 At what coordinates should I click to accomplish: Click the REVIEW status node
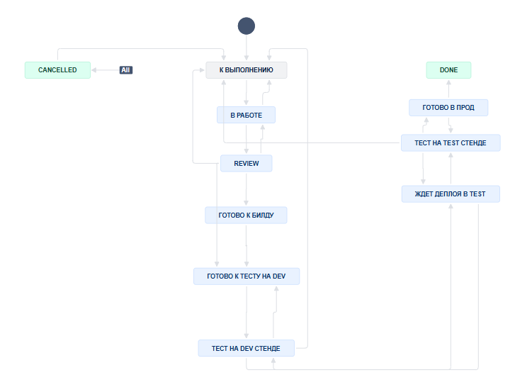coord(247,163)
